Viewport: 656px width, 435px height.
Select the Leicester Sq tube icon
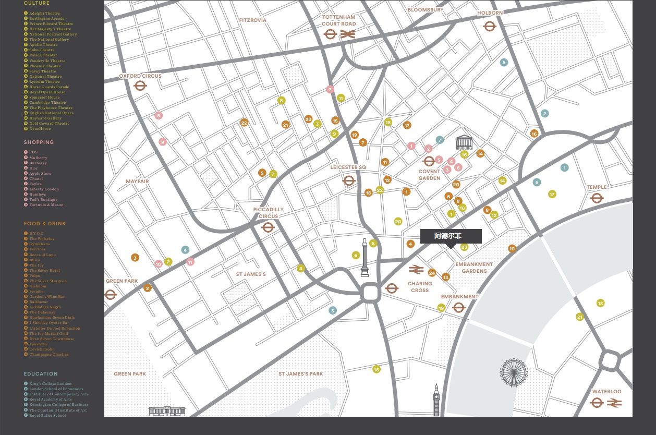[349, 181]
